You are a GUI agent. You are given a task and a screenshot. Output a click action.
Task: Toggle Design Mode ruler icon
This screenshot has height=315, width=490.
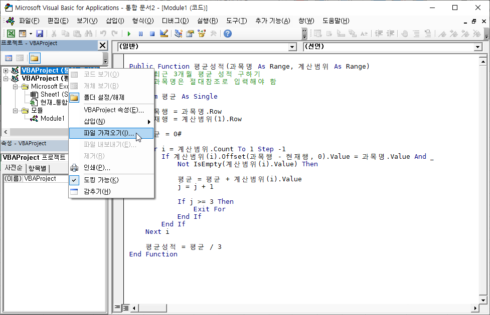[164, 34]
